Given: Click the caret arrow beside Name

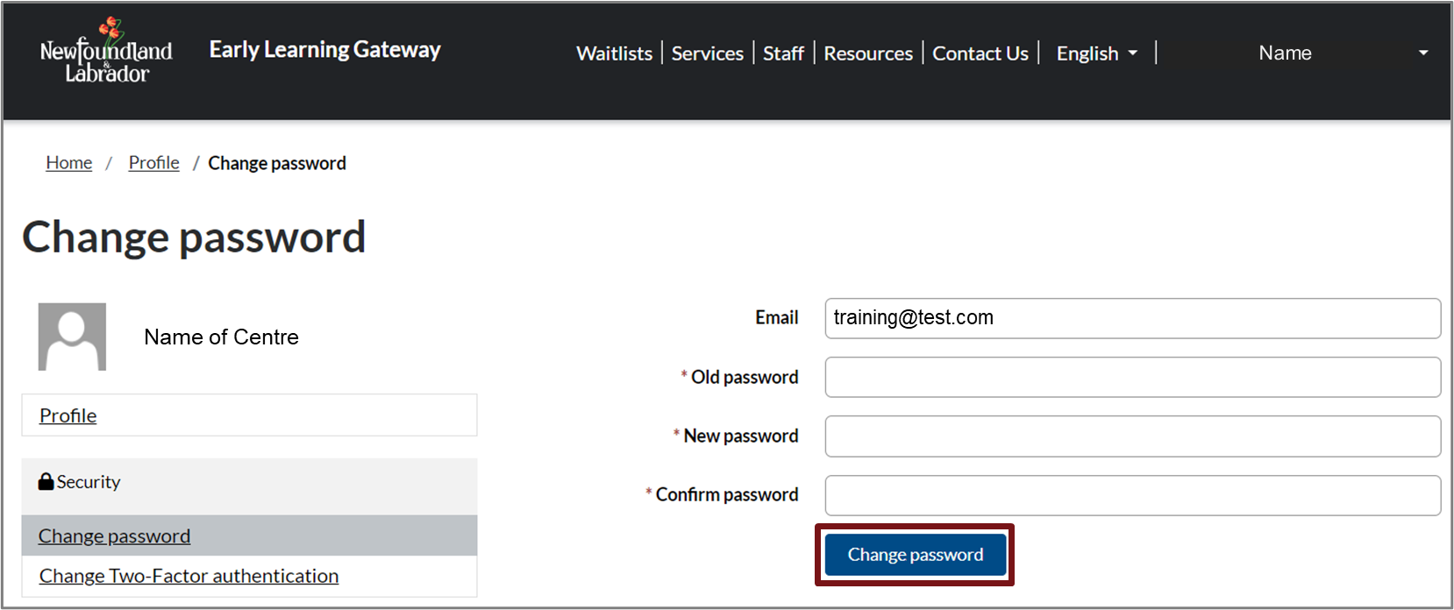Looking at the screenshot, I should coord(1422,53).
